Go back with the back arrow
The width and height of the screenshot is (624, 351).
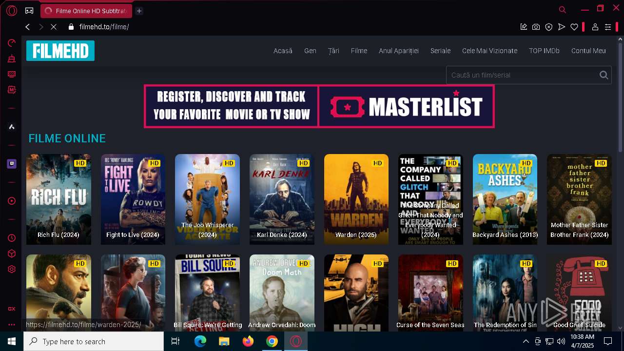pyautogui.click(x=28, y=27)
